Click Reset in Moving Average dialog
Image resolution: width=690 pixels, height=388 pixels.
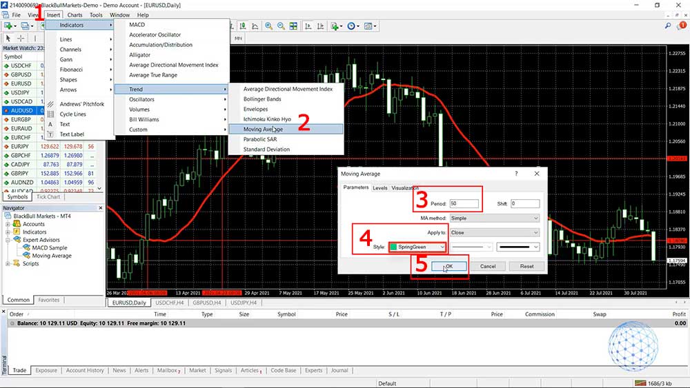point(526,266)
